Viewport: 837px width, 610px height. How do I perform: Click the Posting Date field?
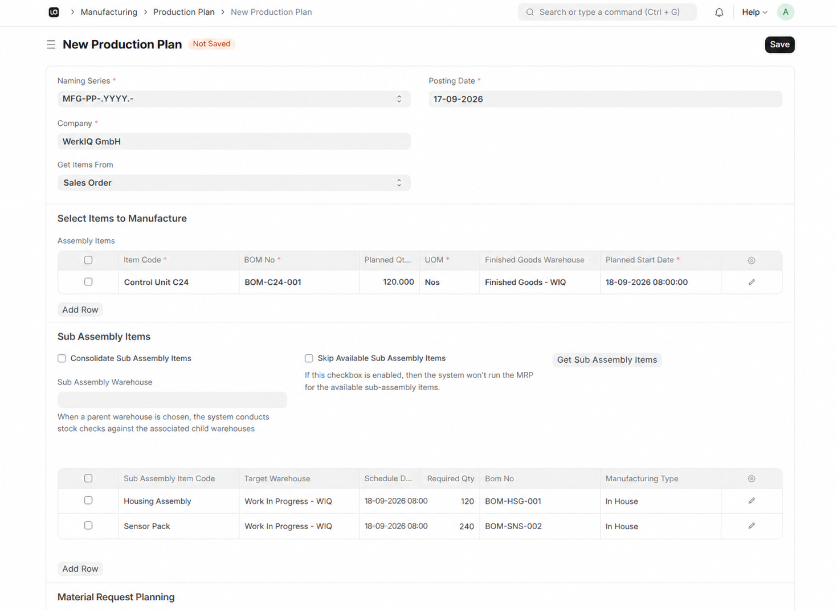tap(605, 99)
